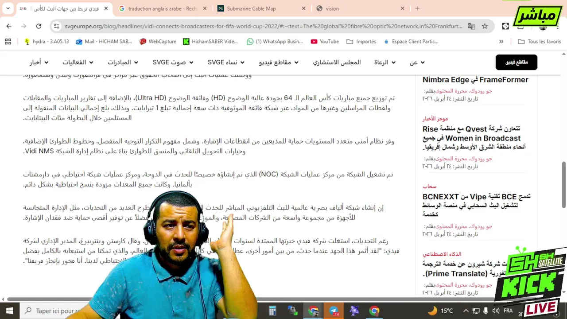The image size is (567, 319).
Task: Click the vertical page scrollbar thumb
Action: 563,184
